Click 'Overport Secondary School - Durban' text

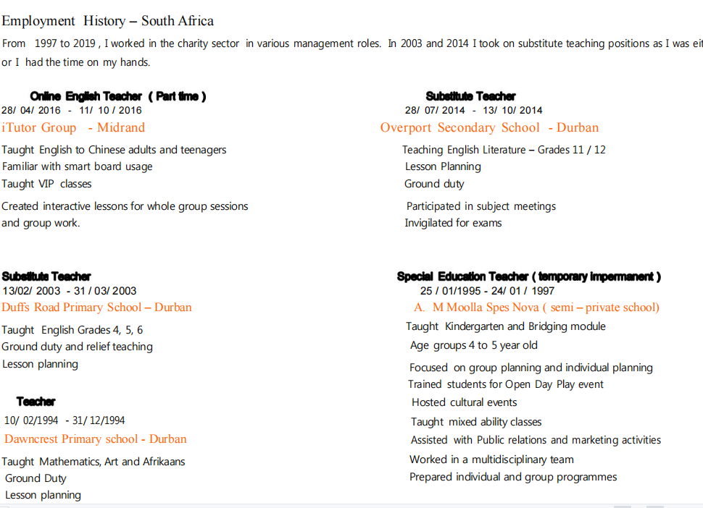489,128
